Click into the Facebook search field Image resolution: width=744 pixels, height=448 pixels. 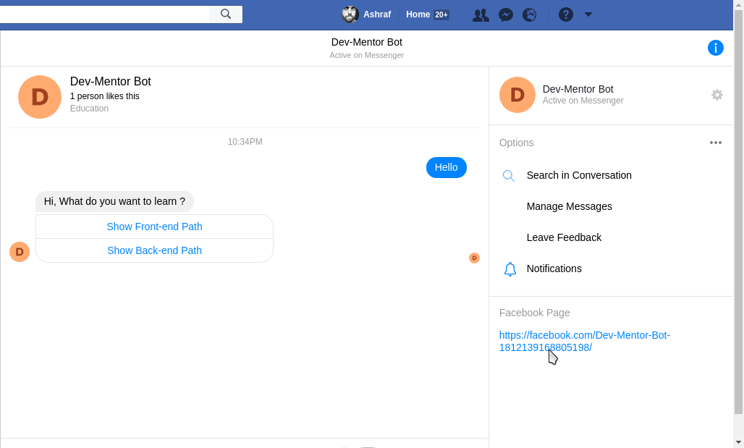[104, 14]
